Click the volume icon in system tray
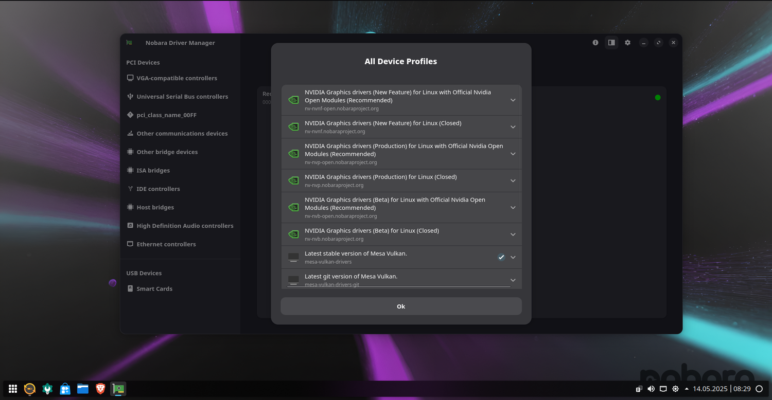The width and height of the screenshot is (772, 400). point(651,389)
